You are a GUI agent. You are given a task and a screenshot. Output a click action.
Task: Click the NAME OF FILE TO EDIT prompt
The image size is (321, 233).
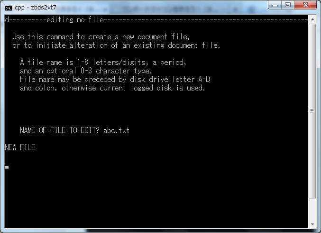pyautogui.click(x=60, y=130)
